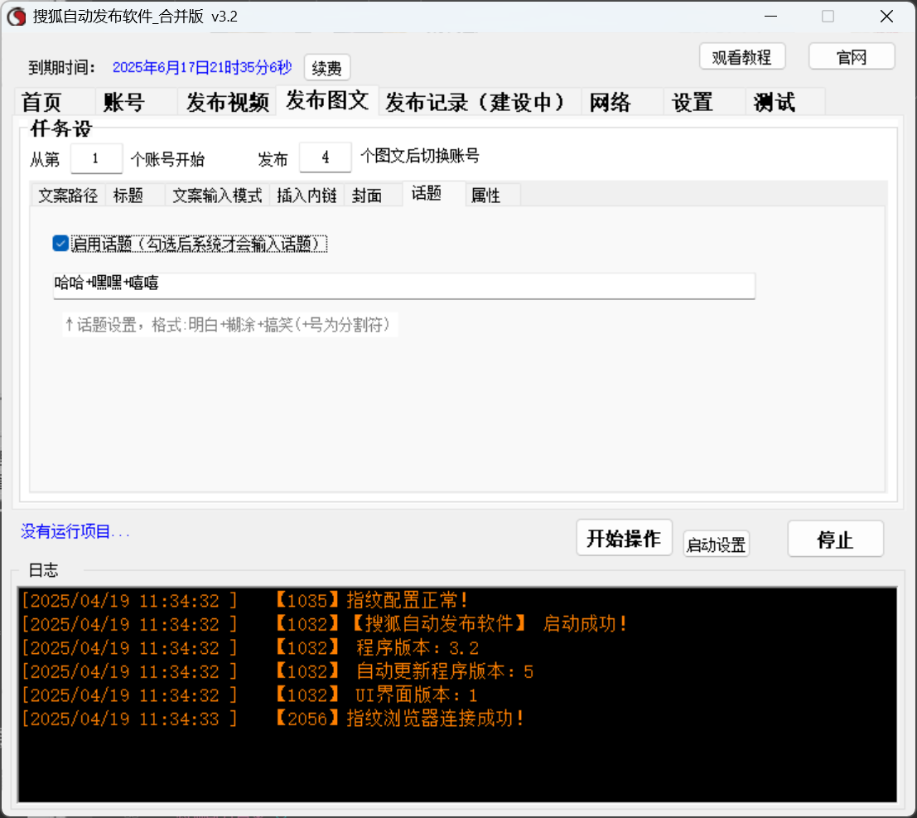Click the topic input containing 哈哈+嘿嘿+嘻嘻

404,286
